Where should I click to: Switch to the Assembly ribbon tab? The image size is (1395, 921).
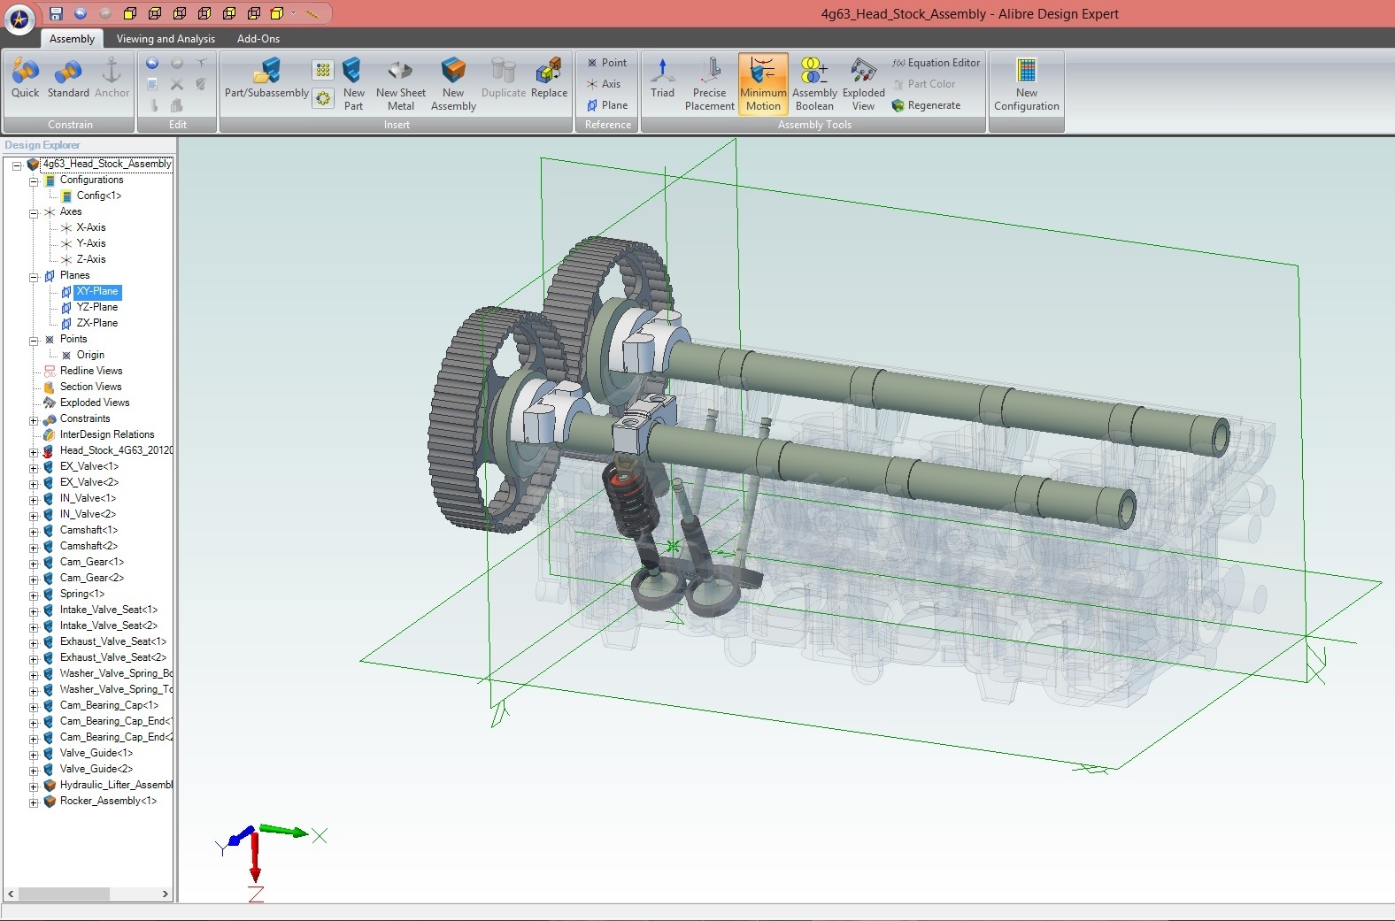(72, 39)
